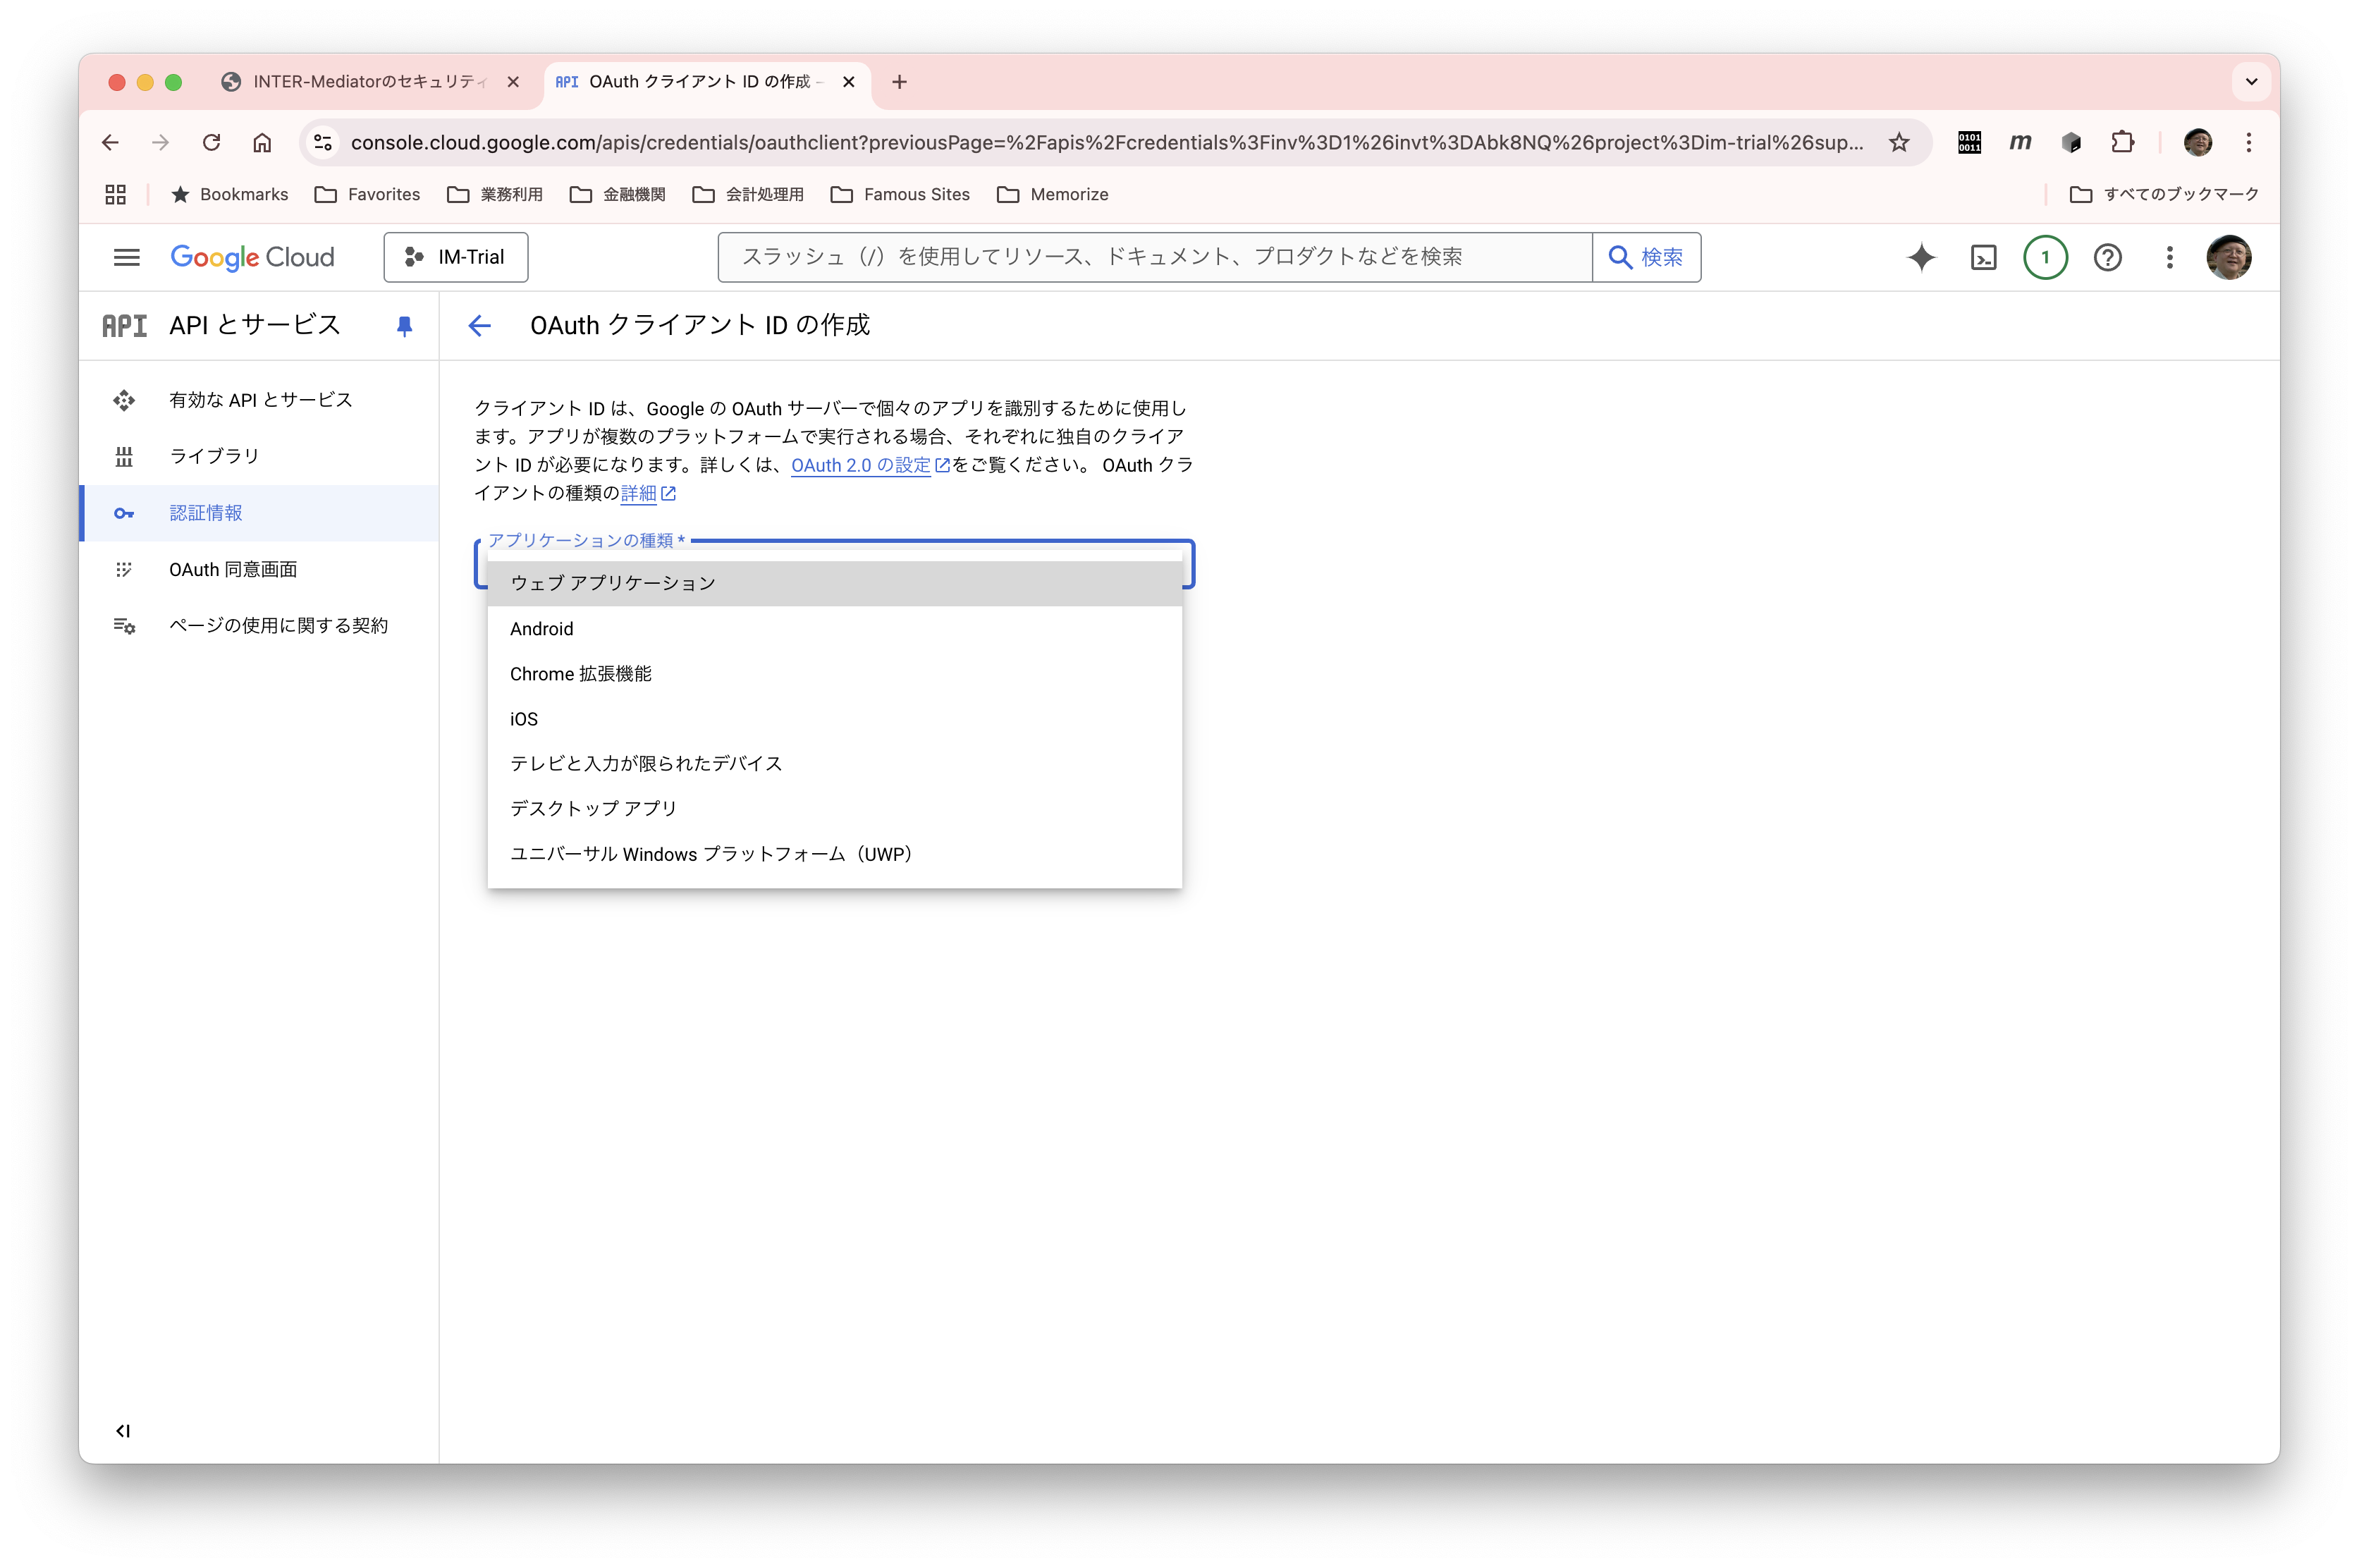
Task: Unpin API とサービス with the pin icon
Action: tap(404, 326)
